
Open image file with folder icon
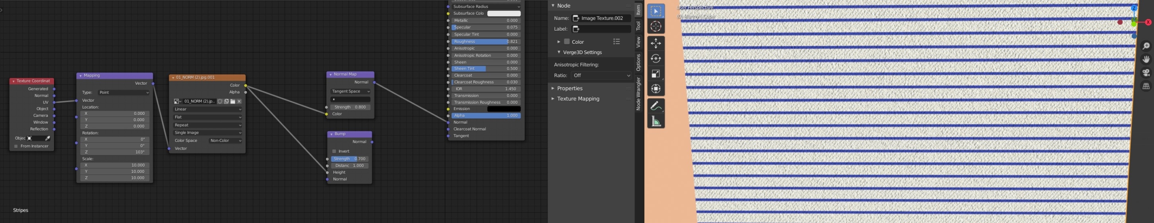click(x=233, y=101)
